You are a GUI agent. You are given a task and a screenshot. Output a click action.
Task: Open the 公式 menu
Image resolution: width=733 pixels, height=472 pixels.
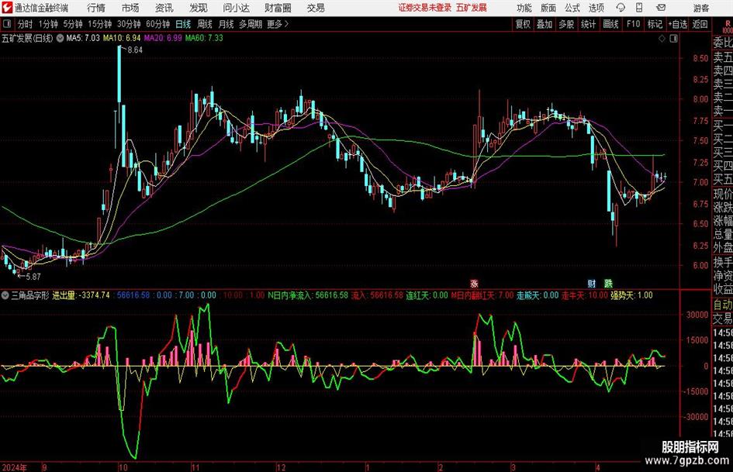(572, 8)
